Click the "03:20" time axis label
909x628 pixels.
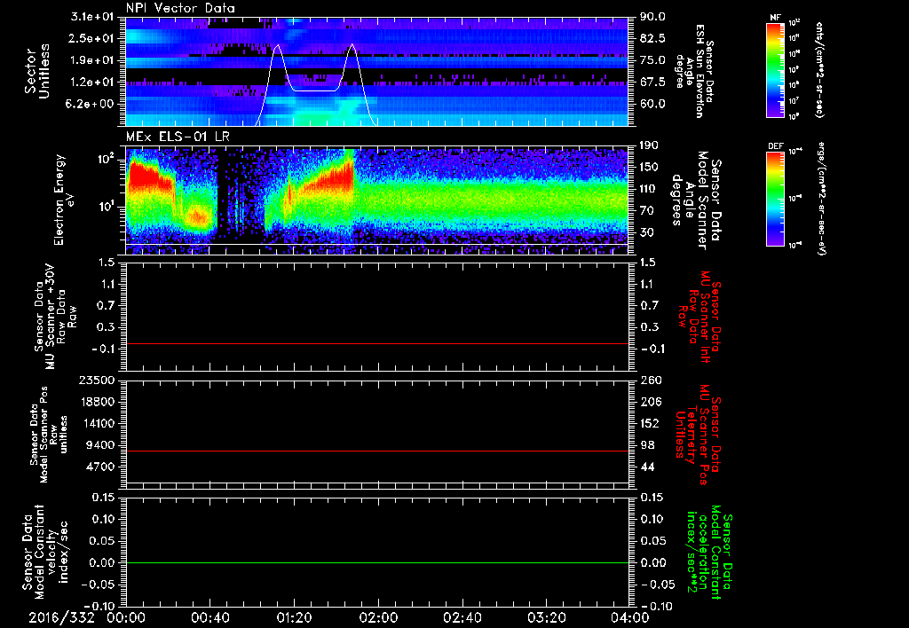[546, 617]
